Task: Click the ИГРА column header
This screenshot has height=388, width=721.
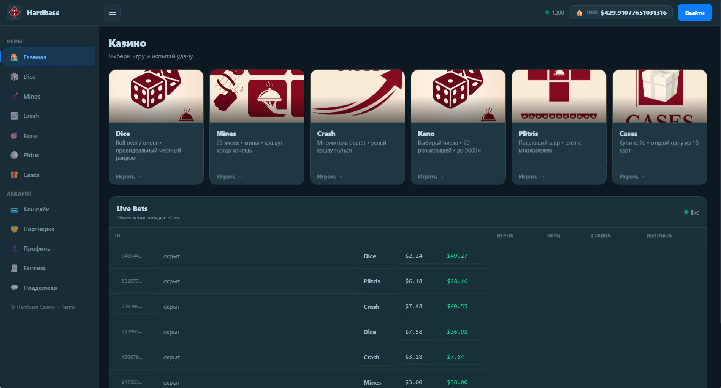Action: point(554,235)
